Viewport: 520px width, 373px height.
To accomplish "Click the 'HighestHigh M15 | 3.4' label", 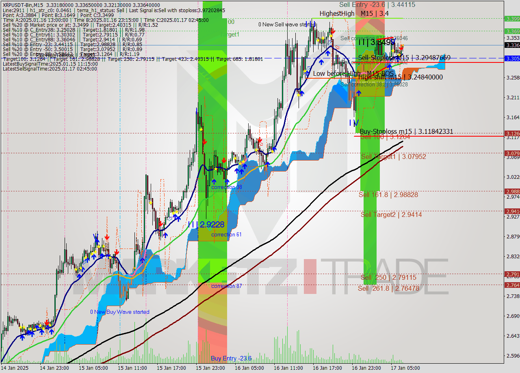I will [354, 13].
